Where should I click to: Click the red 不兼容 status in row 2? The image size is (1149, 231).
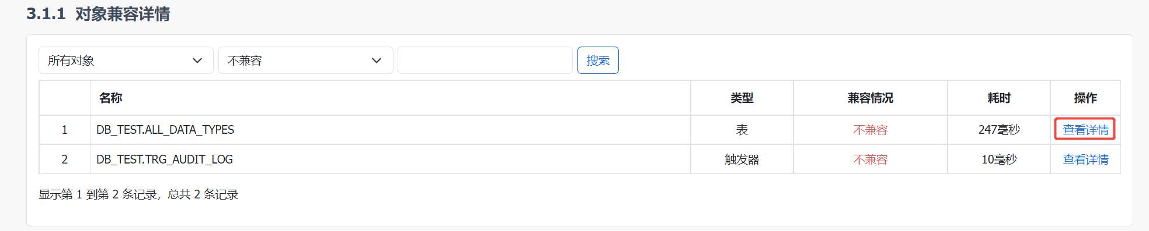[871, 159]
